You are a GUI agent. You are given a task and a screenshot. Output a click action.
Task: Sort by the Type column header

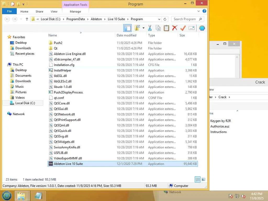152,35
